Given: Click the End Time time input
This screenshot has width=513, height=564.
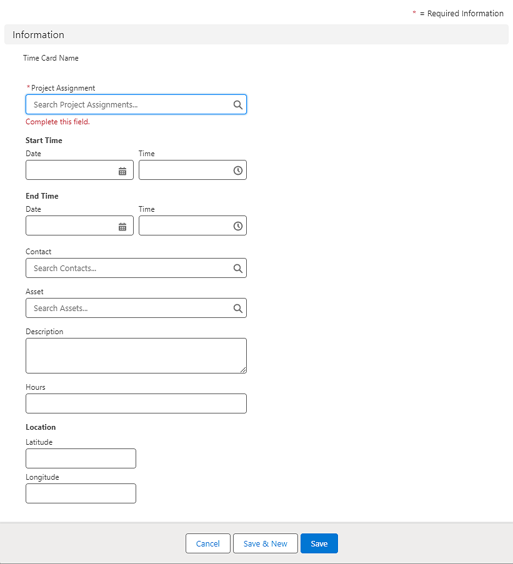Looking at the screenshot, I should point(184,226).
